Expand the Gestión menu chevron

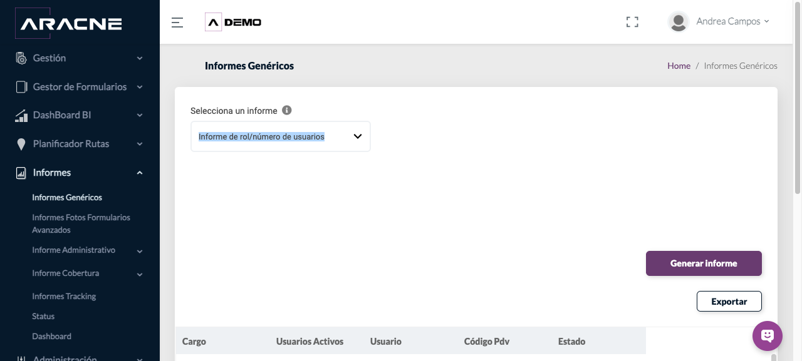click(140, 58)
